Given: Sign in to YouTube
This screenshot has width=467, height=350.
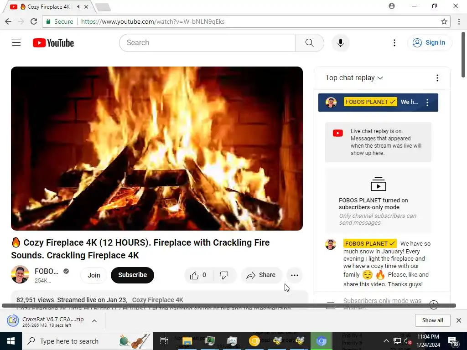Looking at the screenshot, I should pyautogui.click(x=429, y=42).
